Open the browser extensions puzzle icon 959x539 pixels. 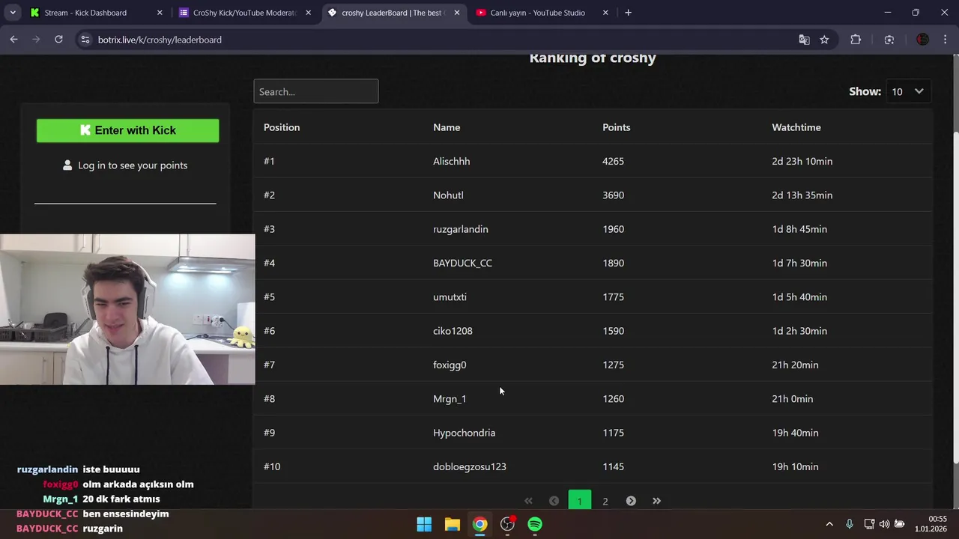pyautogui.click(x=856, y=40)
